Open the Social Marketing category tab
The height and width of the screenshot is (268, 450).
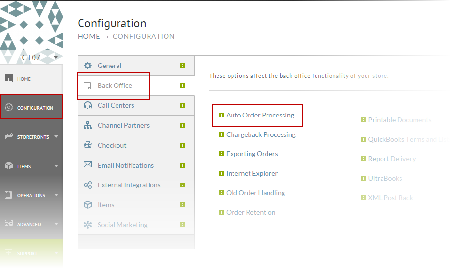pos(136,225)
